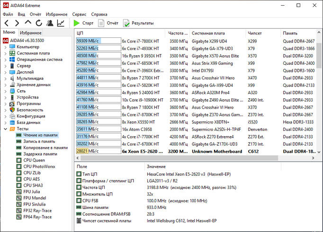Select the Сервер icon in the tree
The width and height of the screenshot is (323, 232).
coord(12,66)
